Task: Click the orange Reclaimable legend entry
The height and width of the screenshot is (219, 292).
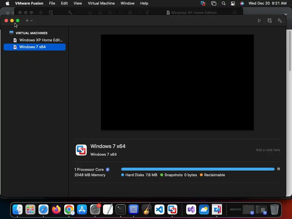Action: tap(212, 175)
